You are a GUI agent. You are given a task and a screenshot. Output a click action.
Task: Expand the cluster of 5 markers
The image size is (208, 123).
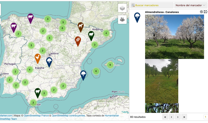pyautogui.click(x=63, y=22)
